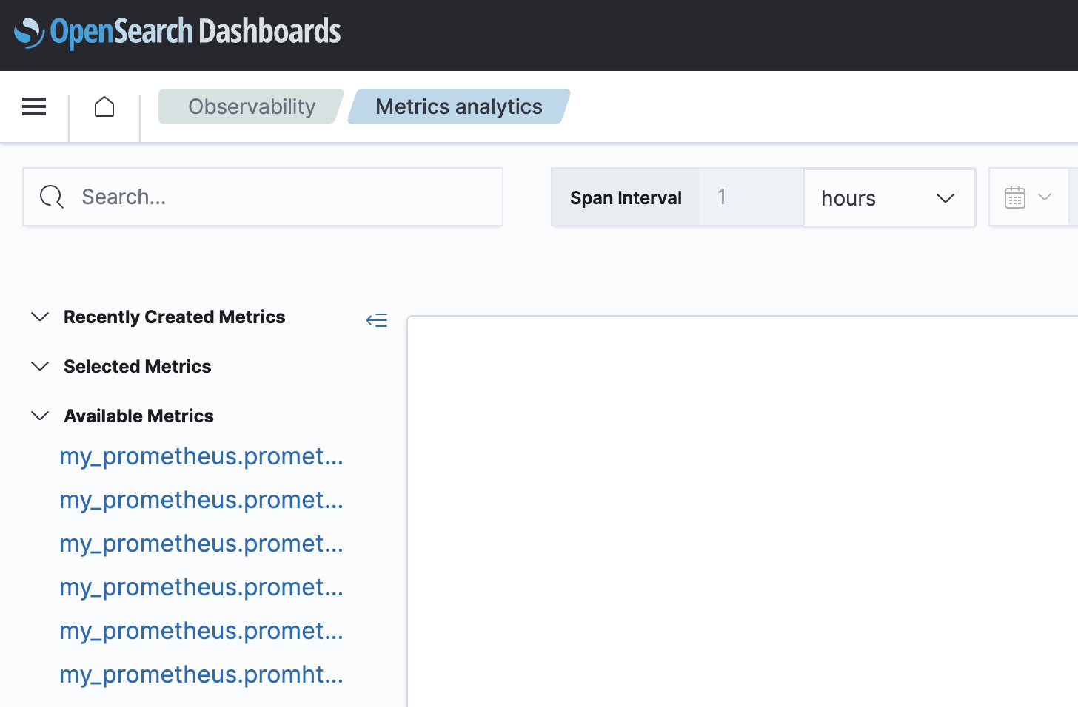
Task: Open the hamburger navigation menu
Action: tap(33, 106)
